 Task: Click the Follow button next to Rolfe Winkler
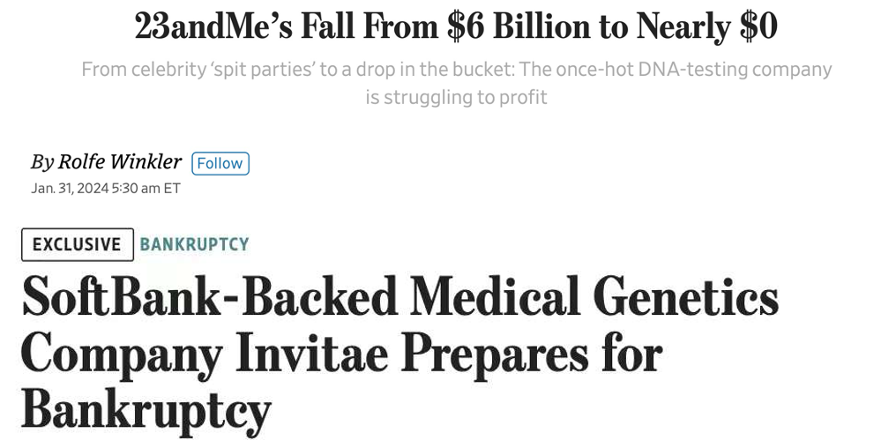coord(220,163)
